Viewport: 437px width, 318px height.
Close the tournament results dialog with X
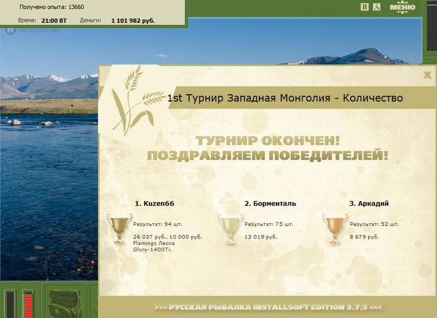tap(427, 75)
